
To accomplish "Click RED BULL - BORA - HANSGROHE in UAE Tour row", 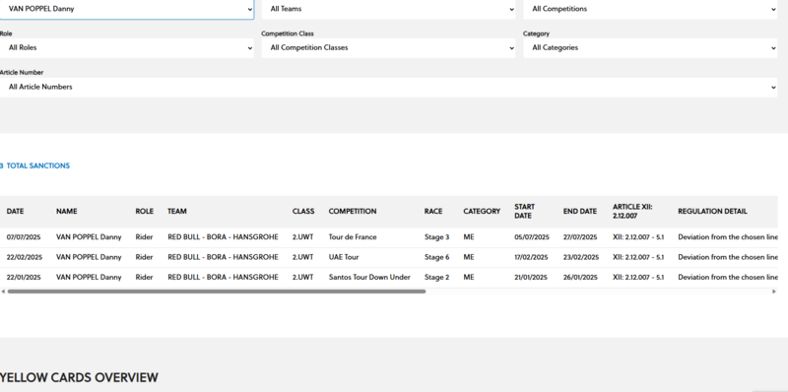I will tap(223, 257).
